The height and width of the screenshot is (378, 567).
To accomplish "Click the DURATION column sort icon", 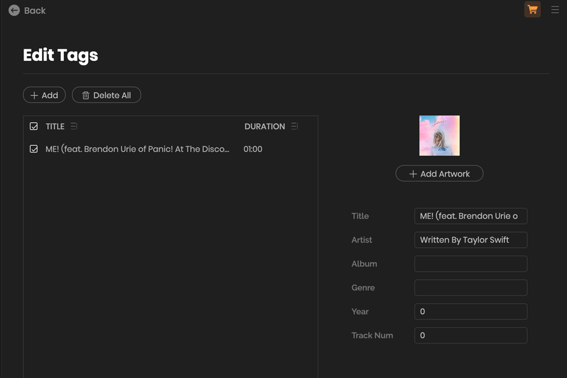I will point(294,126).
